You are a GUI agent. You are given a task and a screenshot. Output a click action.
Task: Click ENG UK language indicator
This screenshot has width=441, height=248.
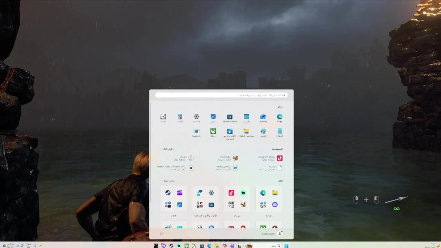[28, 246]
